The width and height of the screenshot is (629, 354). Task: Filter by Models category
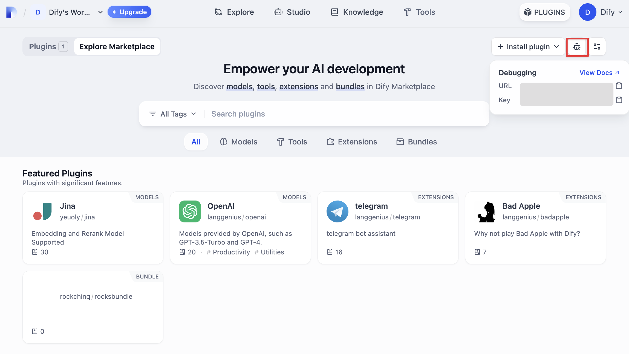click(x=238, y=142)
